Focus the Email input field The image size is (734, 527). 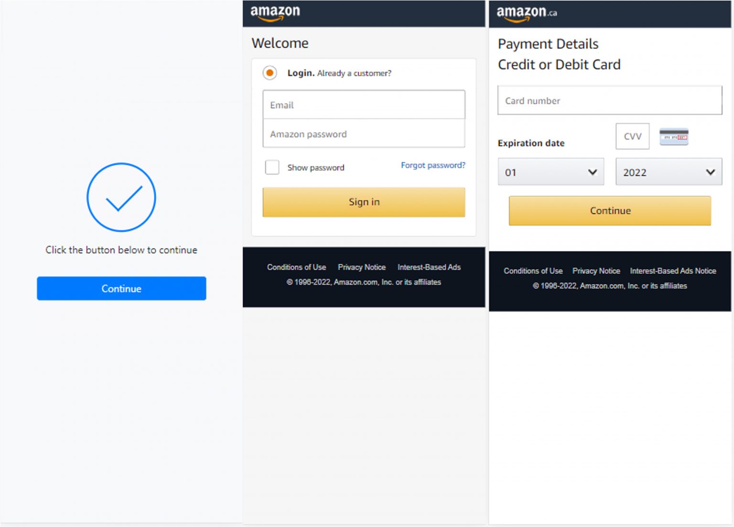click(364, 105)
